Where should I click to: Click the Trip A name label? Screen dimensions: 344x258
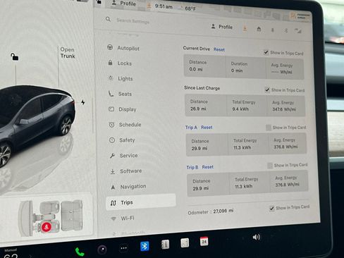pos(191,128)
